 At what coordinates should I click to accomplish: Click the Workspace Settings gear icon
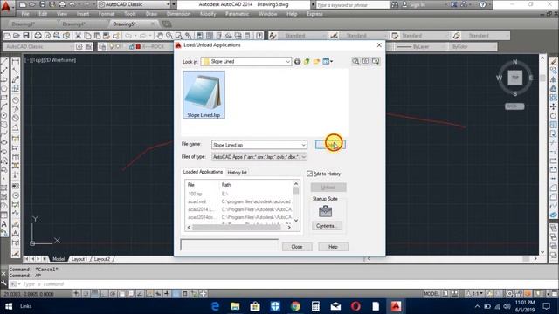pos(79,46)
